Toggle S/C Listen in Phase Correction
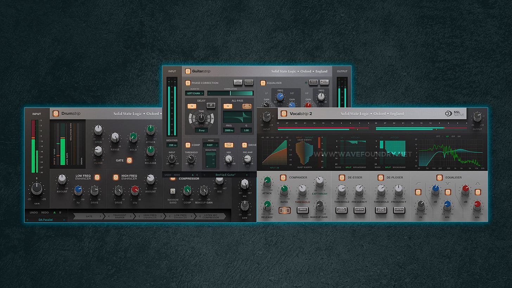 coord(238,83)
